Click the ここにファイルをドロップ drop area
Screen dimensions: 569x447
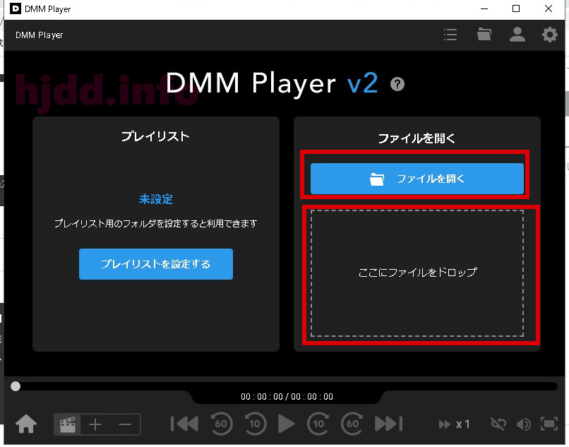(x=417, y=273)
